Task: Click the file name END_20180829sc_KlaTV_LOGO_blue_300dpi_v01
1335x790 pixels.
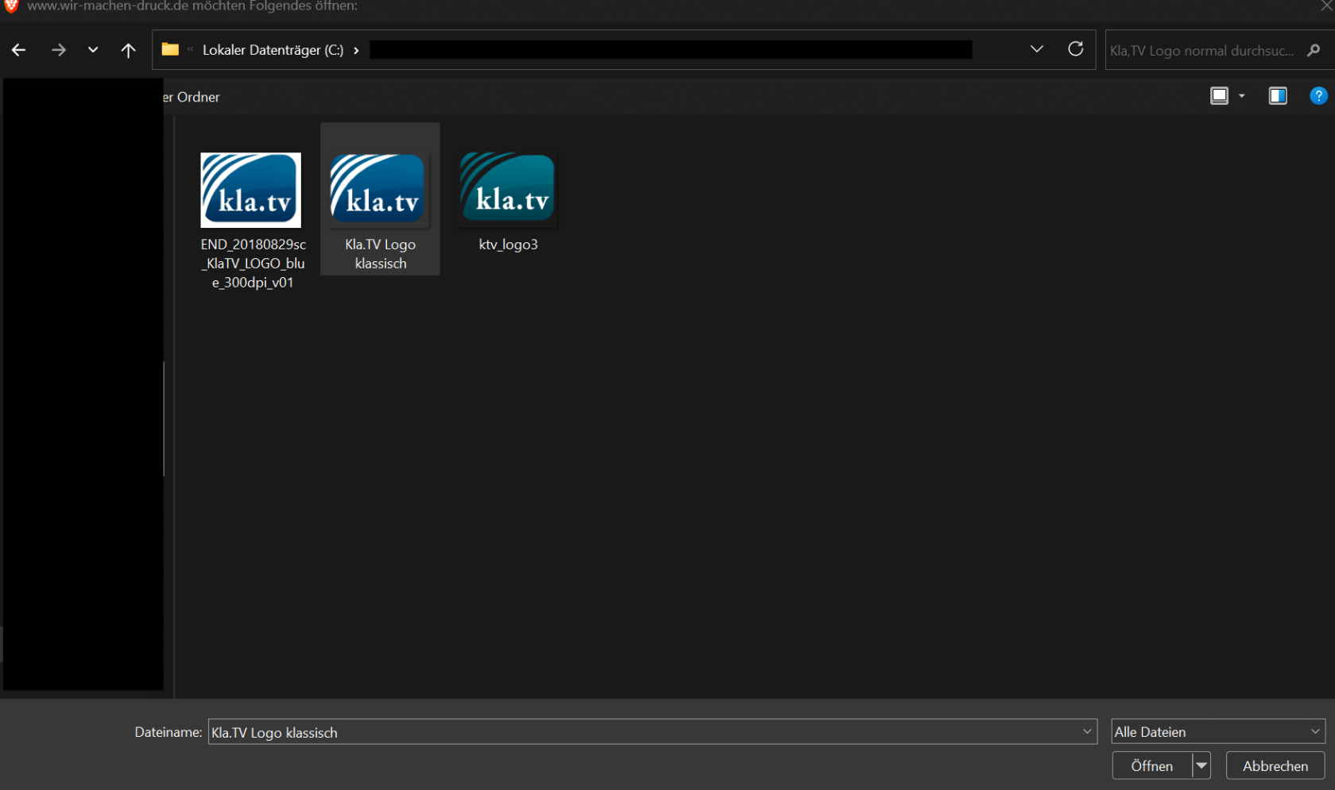Action: coord(253,264)
